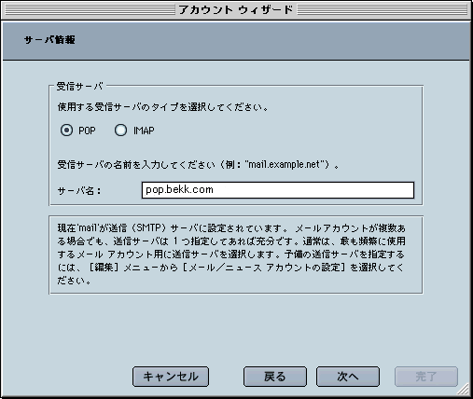This screenshot has width=473, height=399.
Task: Click the IMAP text label
Action: (x=144, y=131)
